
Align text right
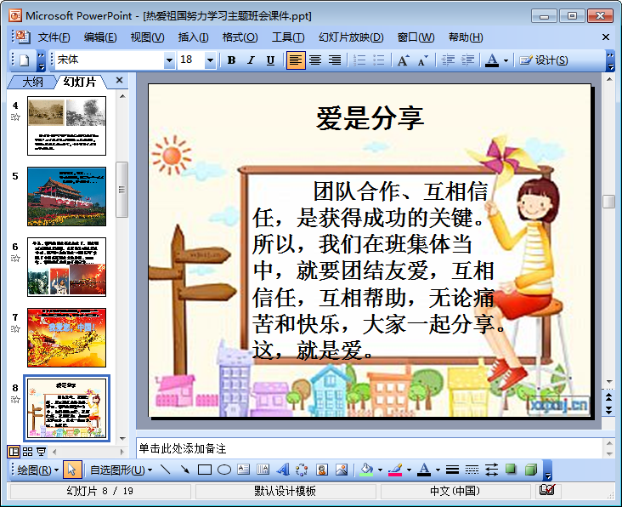tap(335, 60)
